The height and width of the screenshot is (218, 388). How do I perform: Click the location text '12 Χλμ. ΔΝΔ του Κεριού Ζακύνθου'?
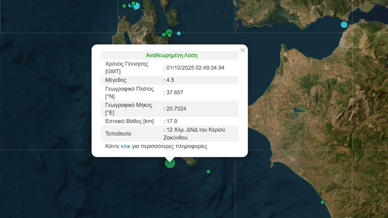pyautogui.click(x=194, y=134)
